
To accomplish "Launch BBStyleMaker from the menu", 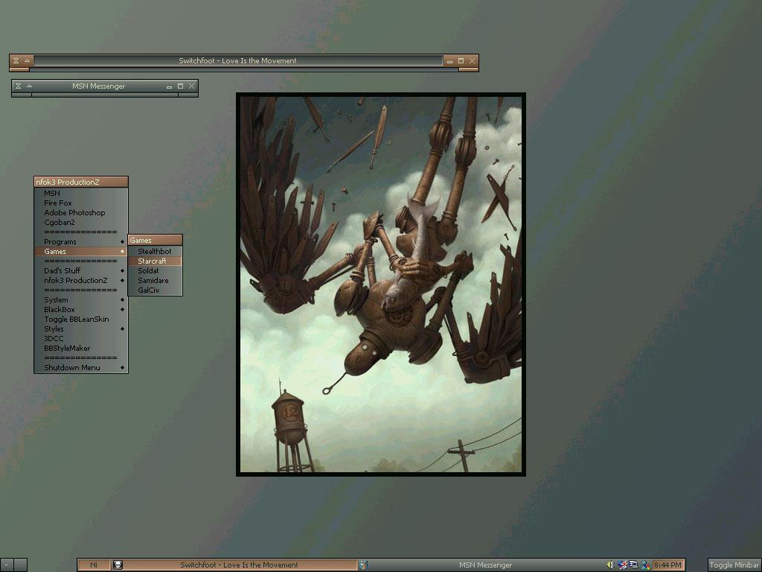I will pyautogui.click(x=80, y=349).
